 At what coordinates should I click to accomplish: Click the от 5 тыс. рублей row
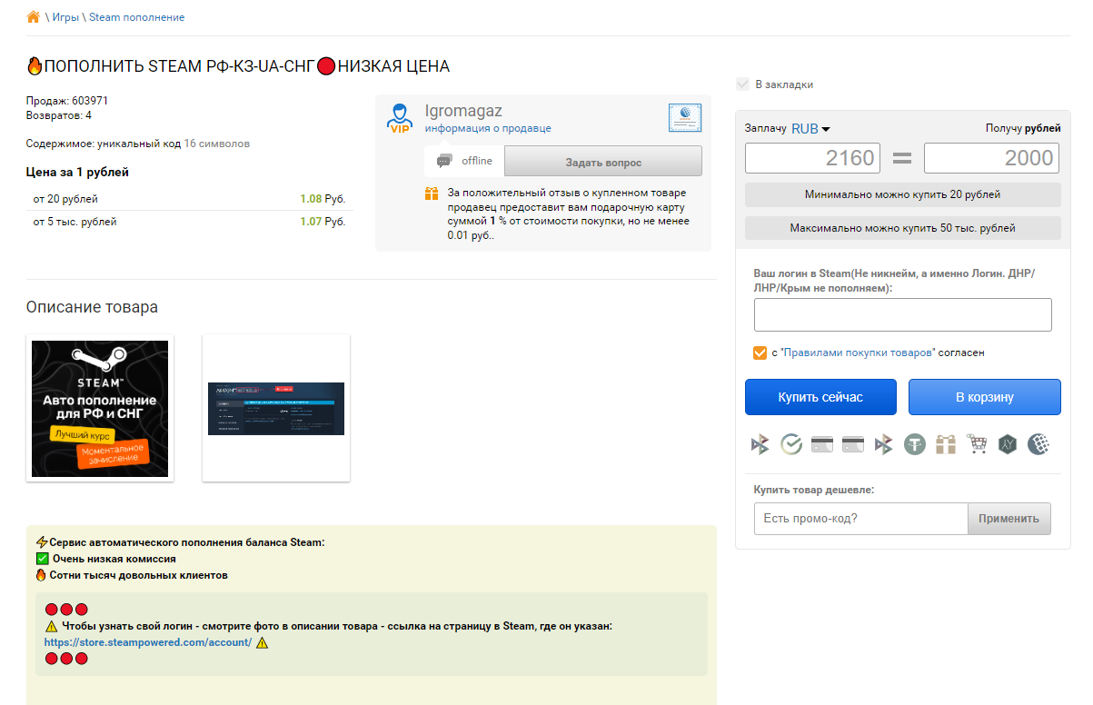tap(190, 222)
